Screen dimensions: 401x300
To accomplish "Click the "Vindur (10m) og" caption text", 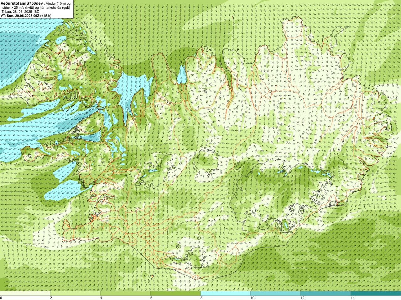I will 58,3.
